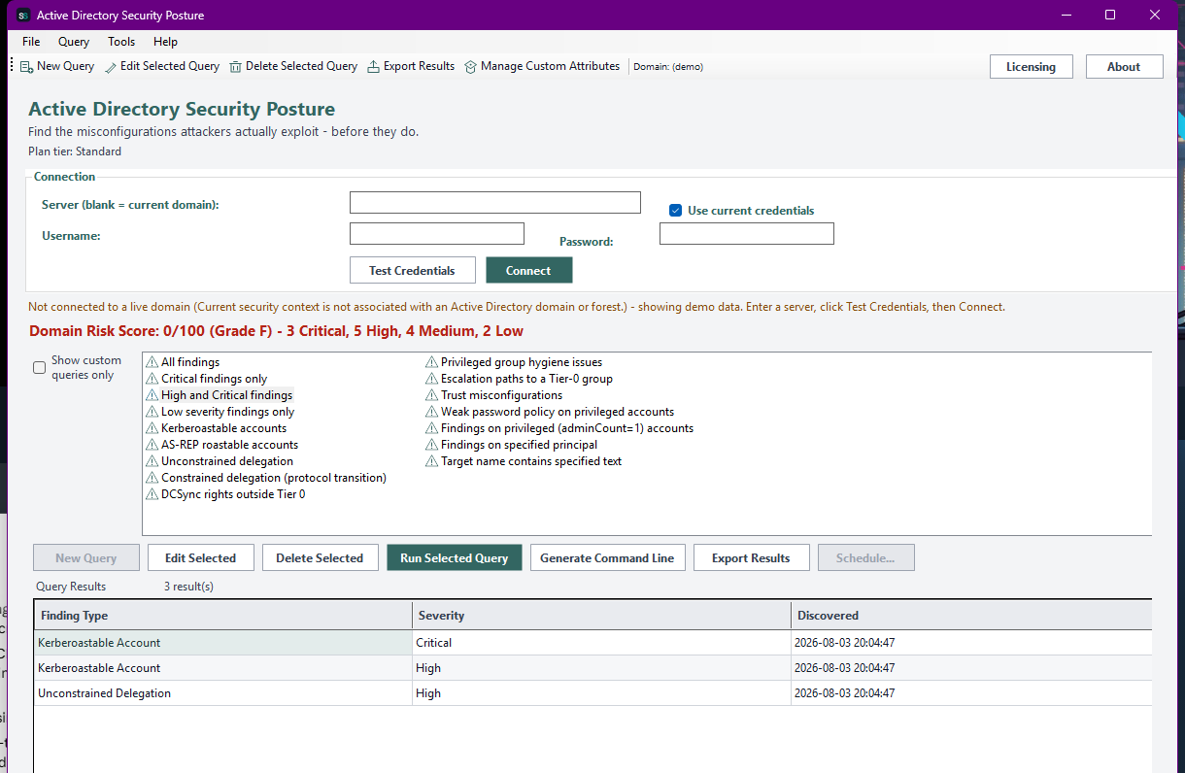Click the Delete Selected button
Viewport: 1185px width, 773px height.
click(x=320, y=557)
